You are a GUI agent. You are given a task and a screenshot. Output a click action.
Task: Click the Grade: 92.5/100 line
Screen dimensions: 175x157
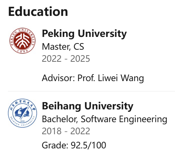[74, 145]
